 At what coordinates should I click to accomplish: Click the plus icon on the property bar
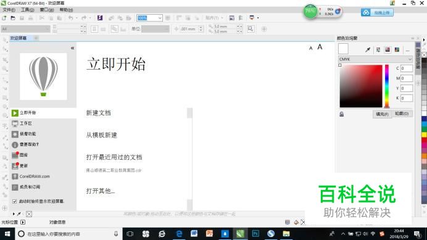(x=264, y=29)
